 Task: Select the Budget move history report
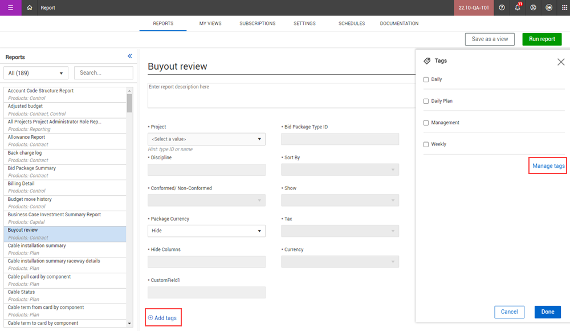[65, 203]
